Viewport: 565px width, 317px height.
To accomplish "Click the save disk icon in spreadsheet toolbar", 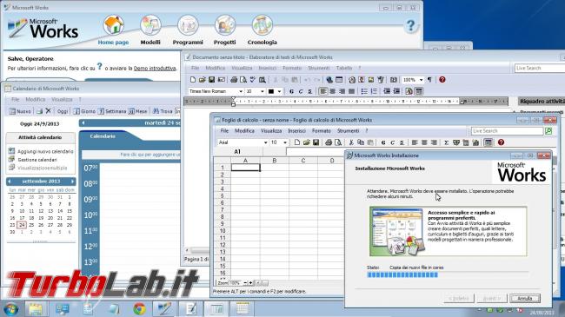I will 316,142.
